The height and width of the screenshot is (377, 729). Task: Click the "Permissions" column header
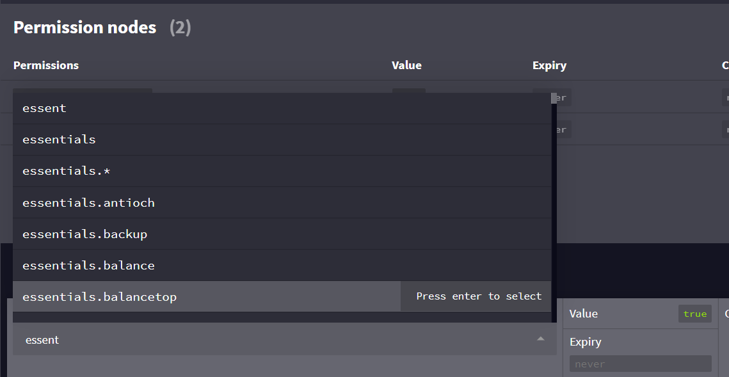[x=46, y=65]
